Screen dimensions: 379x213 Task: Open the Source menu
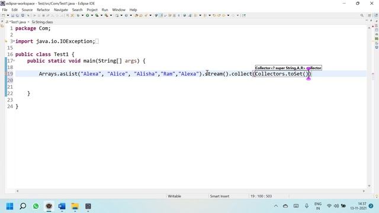(27, 10)
